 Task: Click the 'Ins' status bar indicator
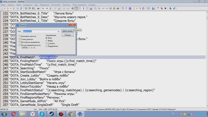(35, 110)
